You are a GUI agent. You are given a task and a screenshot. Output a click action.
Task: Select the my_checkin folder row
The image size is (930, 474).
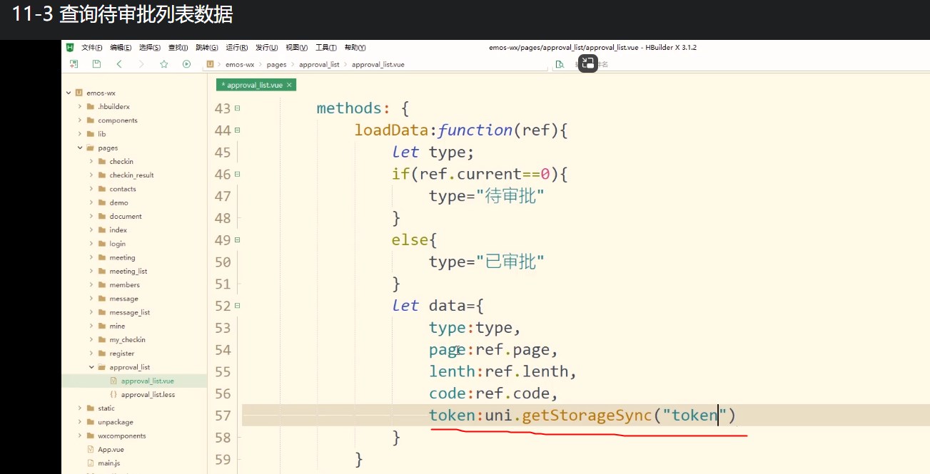tap(134, 340)
